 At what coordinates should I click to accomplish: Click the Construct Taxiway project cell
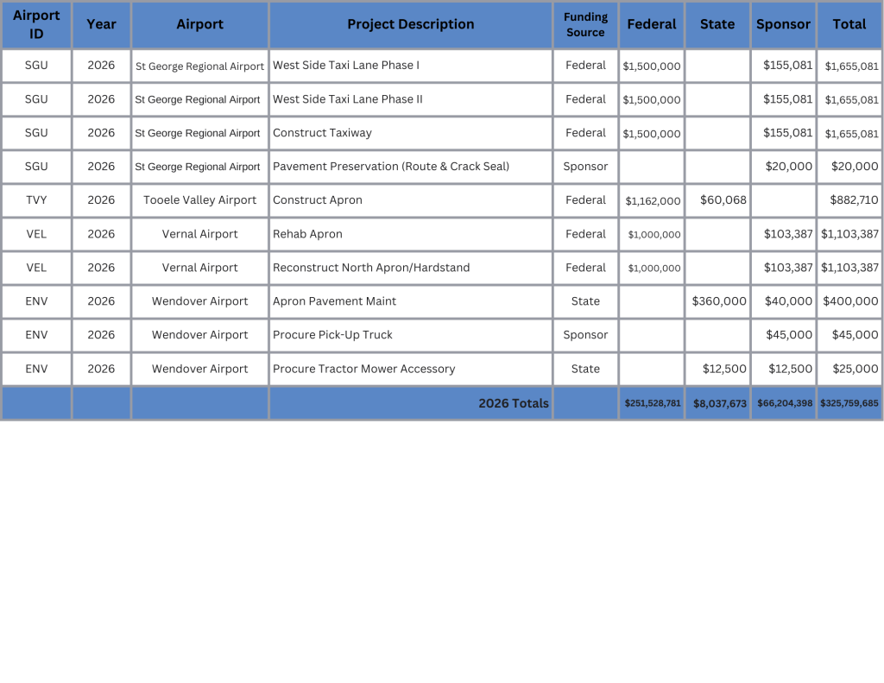[322, 133]
